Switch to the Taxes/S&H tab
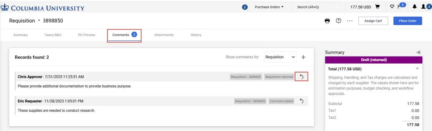The height and width of the screenshot is (131, 432). point(53,35)
